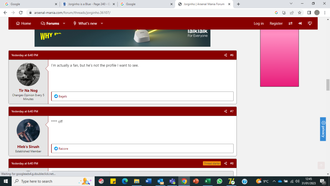Open the volume control in tray
Screen dimensions: 330x186
(297, 181)
